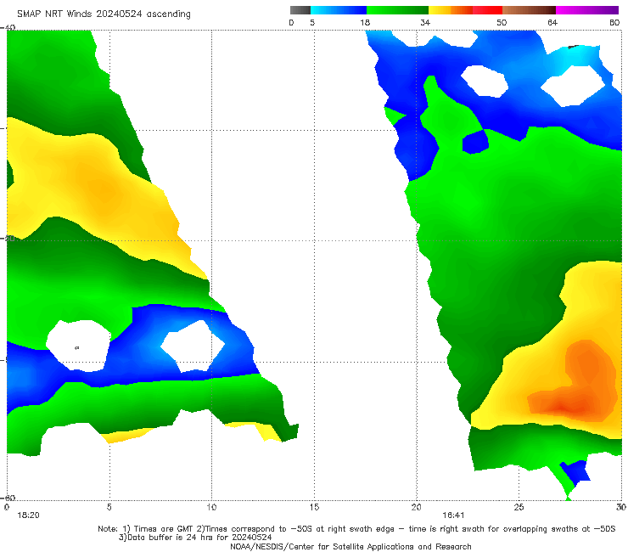This screenshot has width=628, height=552.
Task: Click the longitude axis label '20'
Action: click(x=417, y=508)
